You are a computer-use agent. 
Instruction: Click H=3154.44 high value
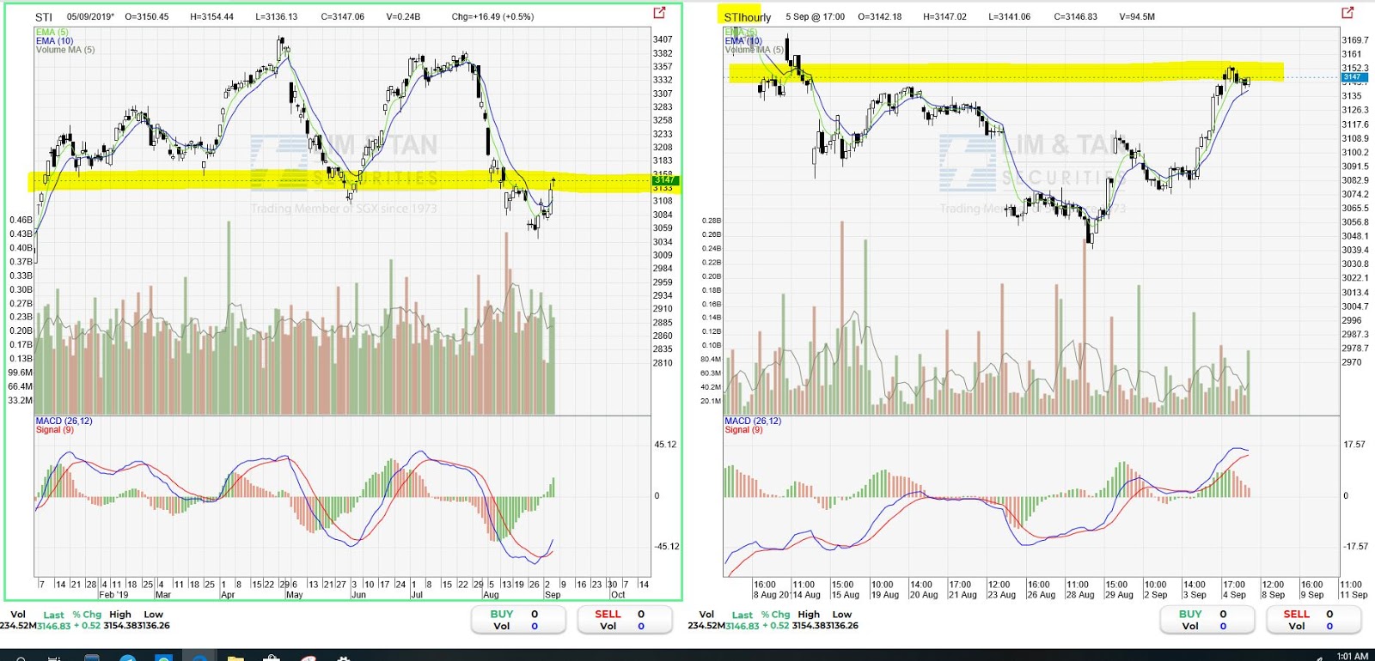click(212, 17)
